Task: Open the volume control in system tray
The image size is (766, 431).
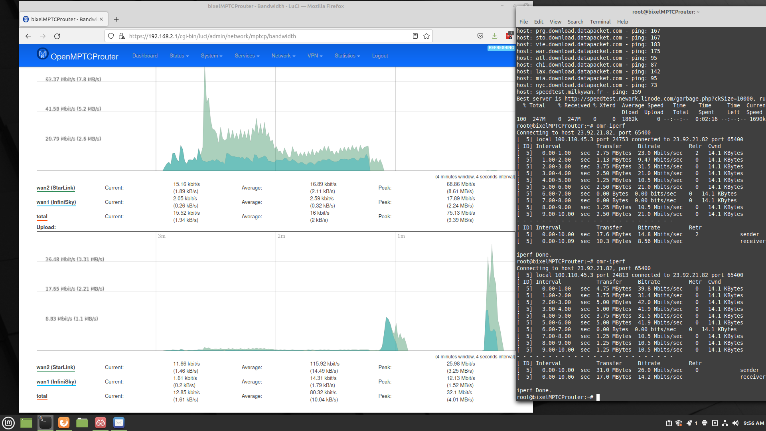Action: pyautogui.click(x=735, y=423)
